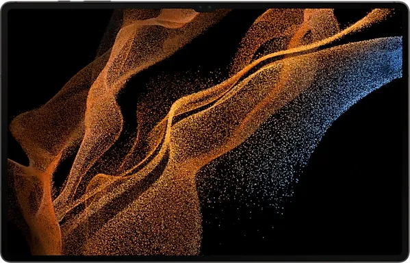Click the short power button on tablet's top edge
Image resolution: width=410 pixels, height=263 pixels.
64,1
